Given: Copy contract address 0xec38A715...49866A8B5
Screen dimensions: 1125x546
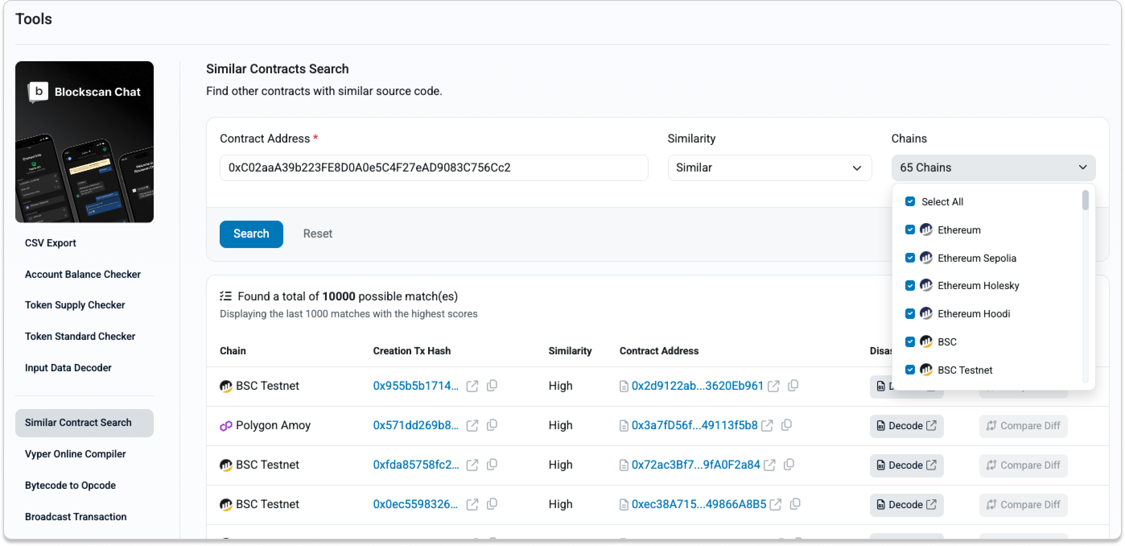Looking at the screenshot, I should pyautogui.click(x=795, y=504).
